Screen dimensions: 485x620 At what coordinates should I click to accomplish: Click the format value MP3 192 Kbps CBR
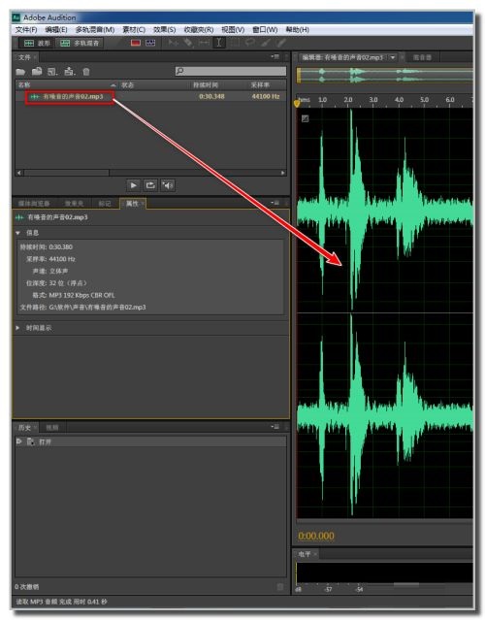(x=81, y=295)
